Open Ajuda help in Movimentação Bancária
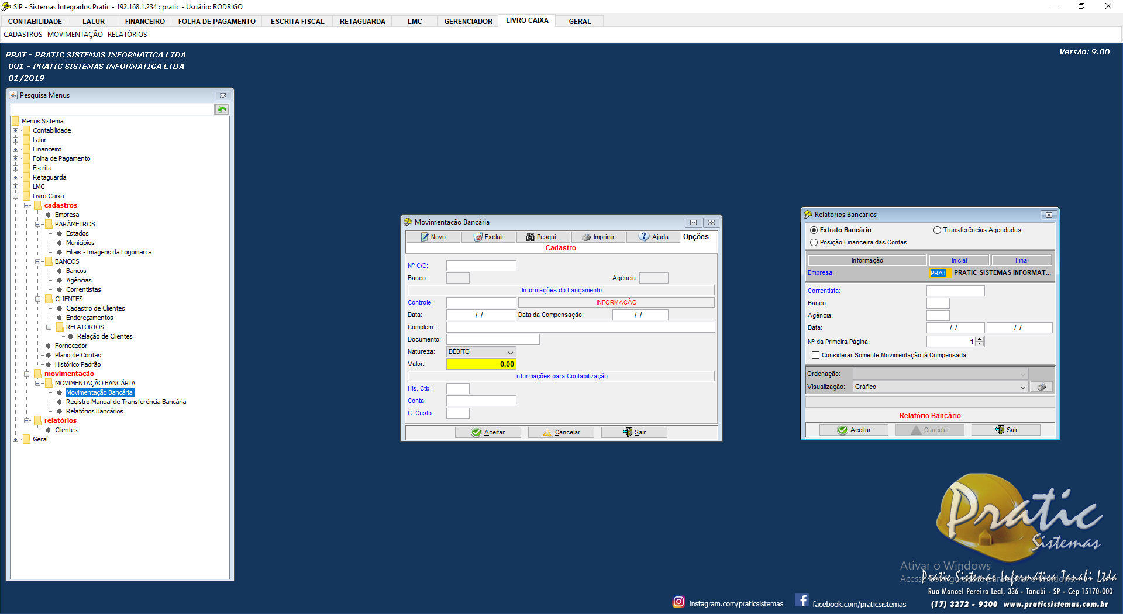This screenshot has height=614, width=1123. [x=653, y=237]
